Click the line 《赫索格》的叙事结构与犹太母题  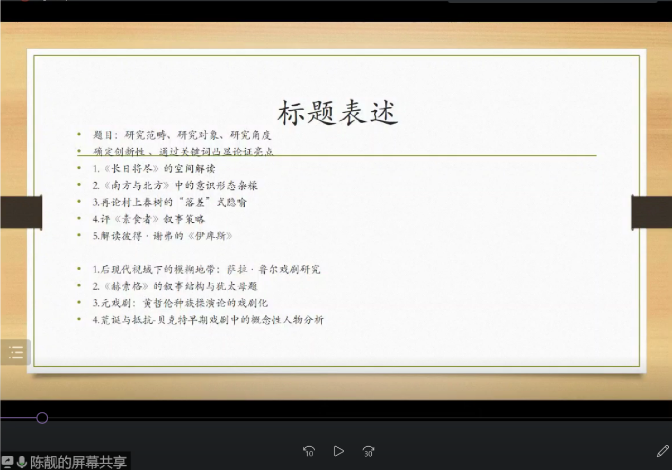pos(175,286)
